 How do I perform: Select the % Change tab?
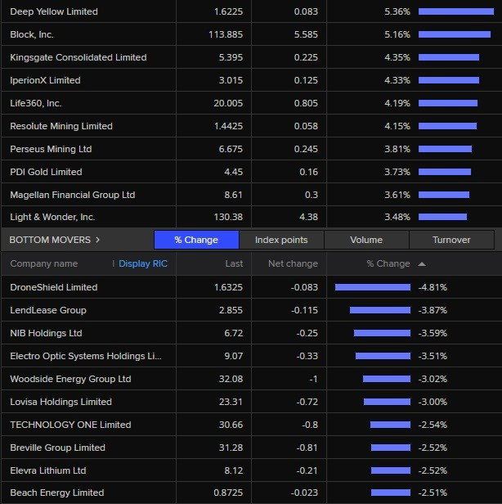tap(196, 240)
